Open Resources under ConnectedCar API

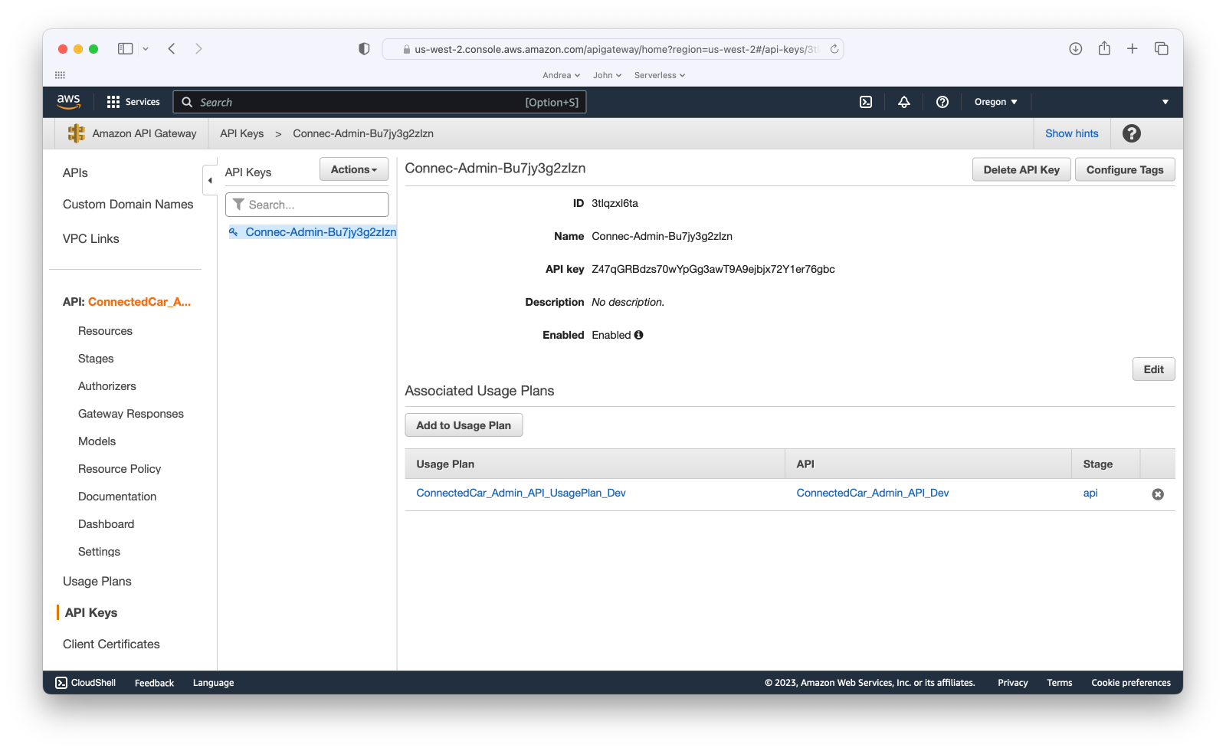coord(105,331)
